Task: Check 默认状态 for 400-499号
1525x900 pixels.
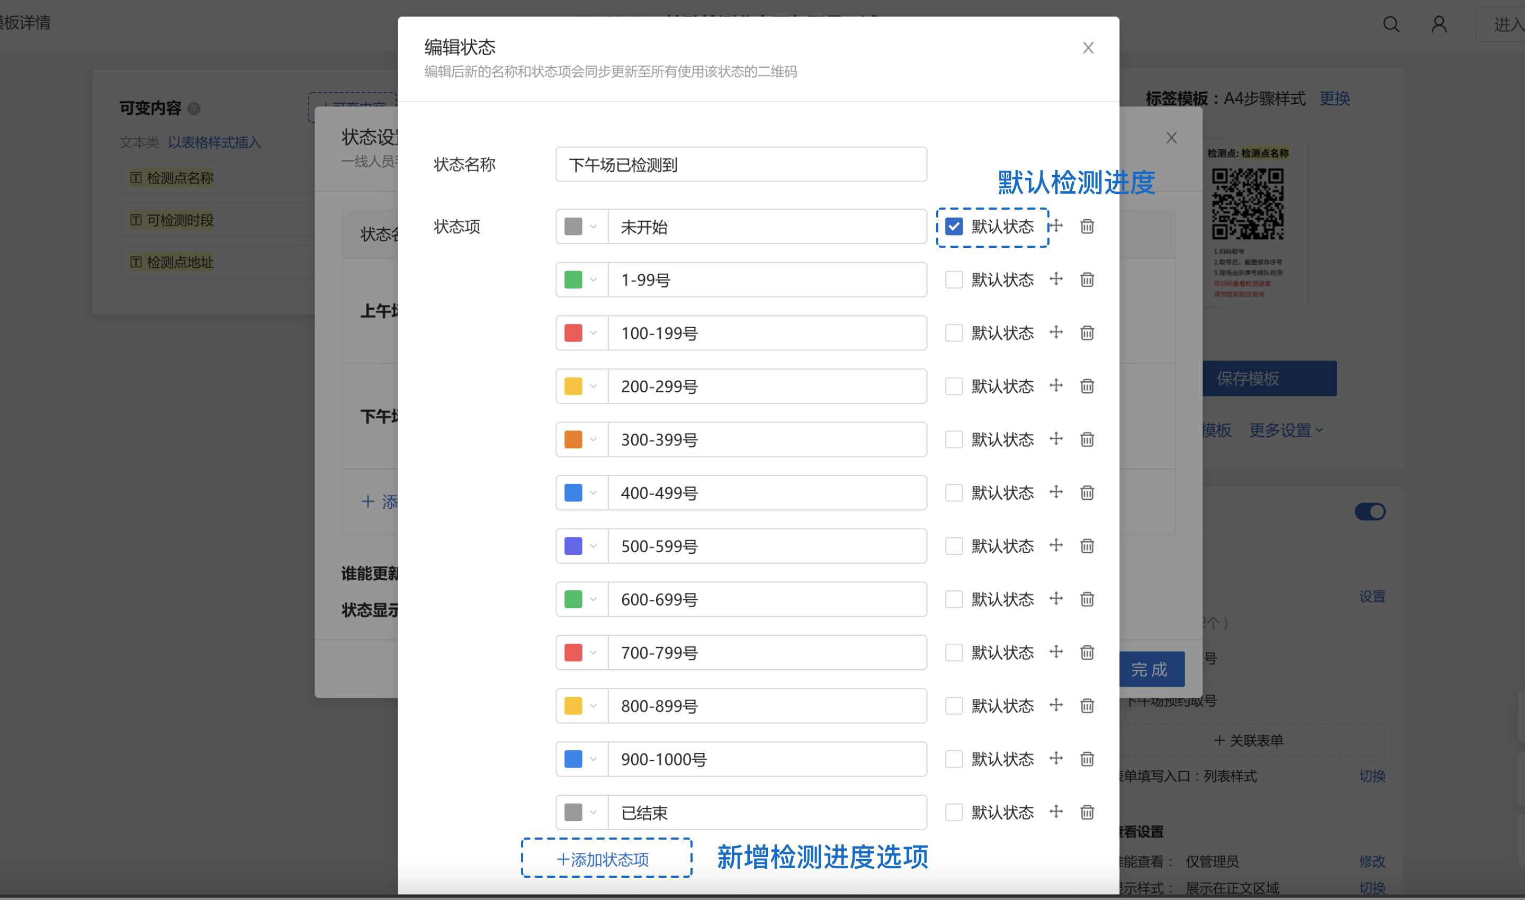Action: 954,493
